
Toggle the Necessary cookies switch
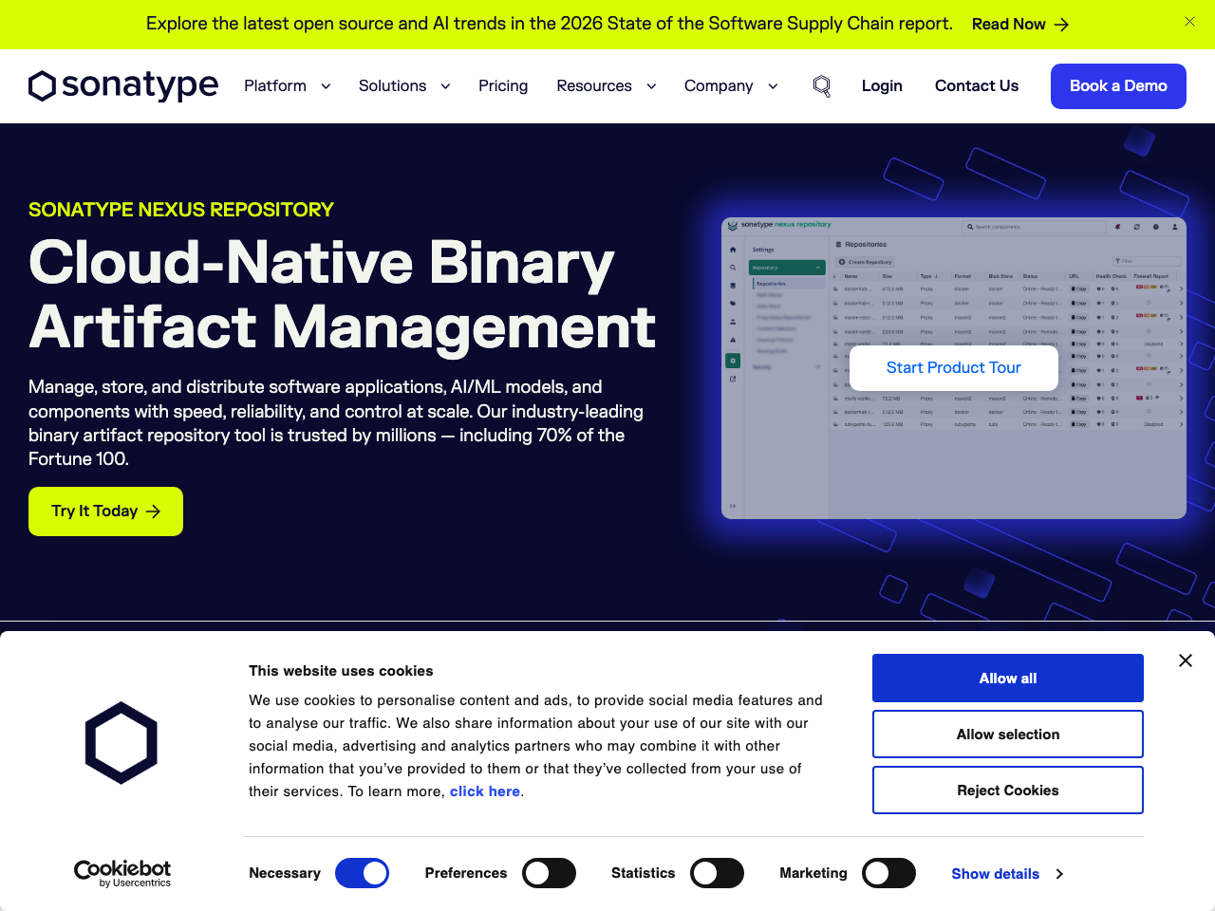[362, 873]
